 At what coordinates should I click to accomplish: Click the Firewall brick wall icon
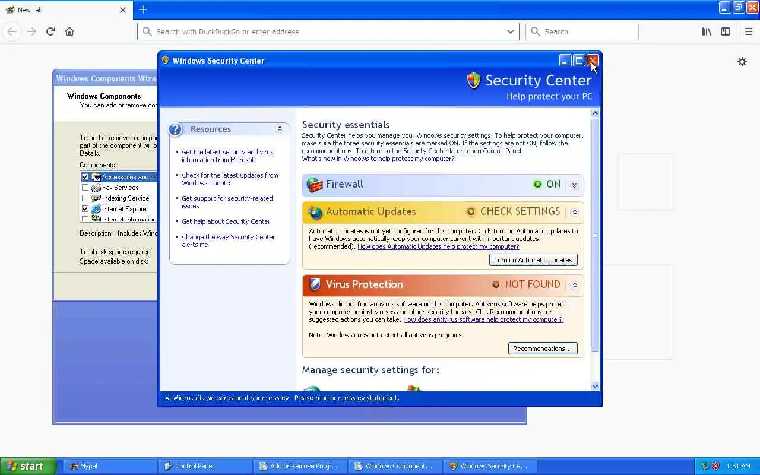315,185
